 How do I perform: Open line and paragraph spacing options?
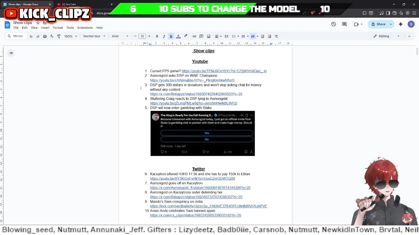227,36
